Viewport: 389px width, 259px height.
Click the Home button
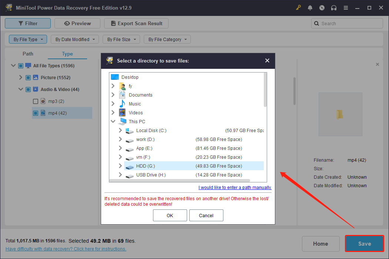pyautogui.click(x=320, y=243)
